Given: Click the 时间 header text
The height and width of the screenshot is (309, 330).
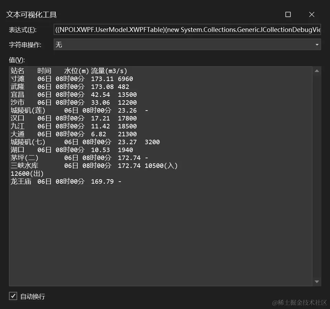Looking at the screenshot, I should pos(44,71).
